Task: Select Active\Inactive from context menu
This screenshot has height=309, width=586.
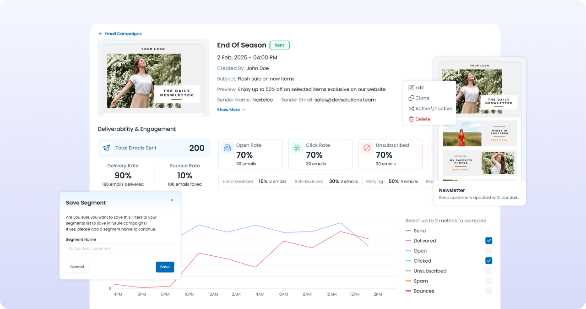Action: coord(433,109)
